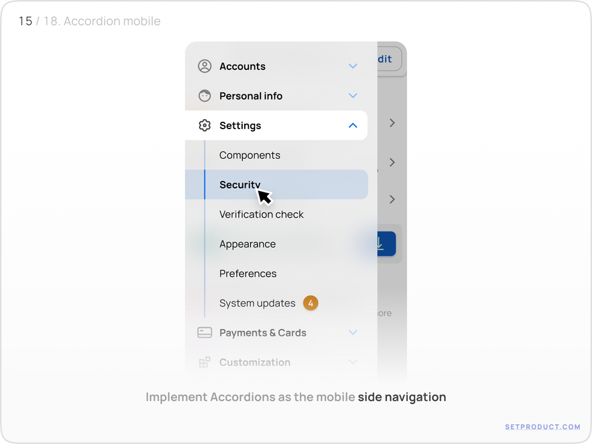
Task: Open the Preferences submenu item
Action: pos(248,274)
